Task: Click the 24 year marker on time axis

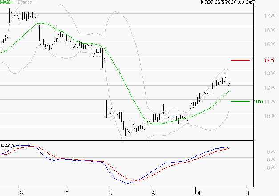Action: [22, 193]
